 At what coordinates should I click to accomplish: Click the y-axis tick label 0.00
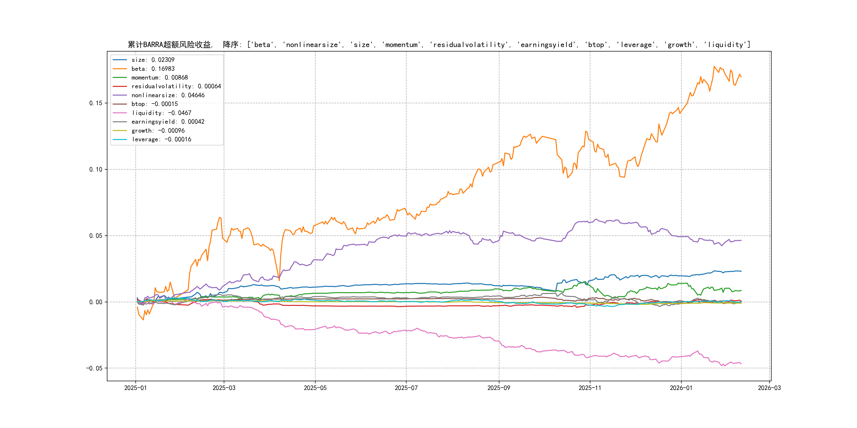point(96,302)
